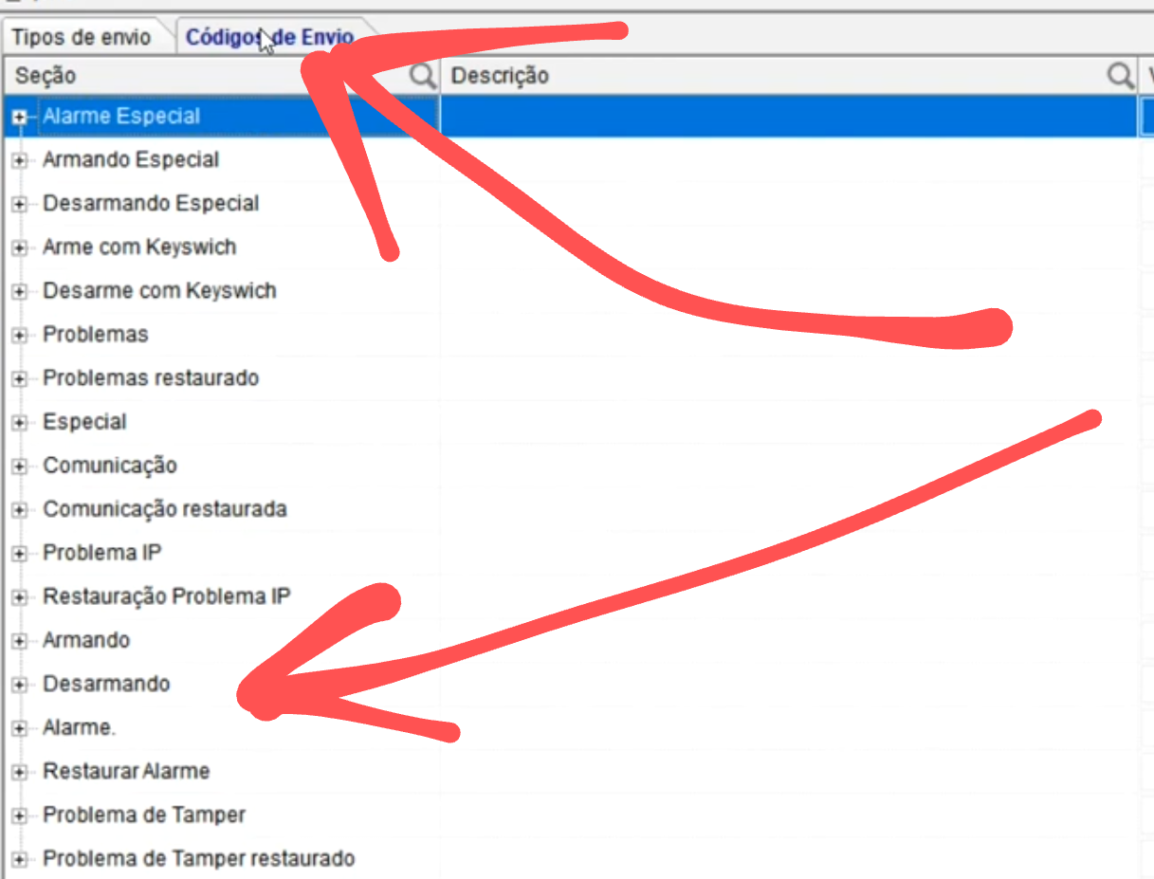Select the Desarmando tree item

[x=106, y=684]
